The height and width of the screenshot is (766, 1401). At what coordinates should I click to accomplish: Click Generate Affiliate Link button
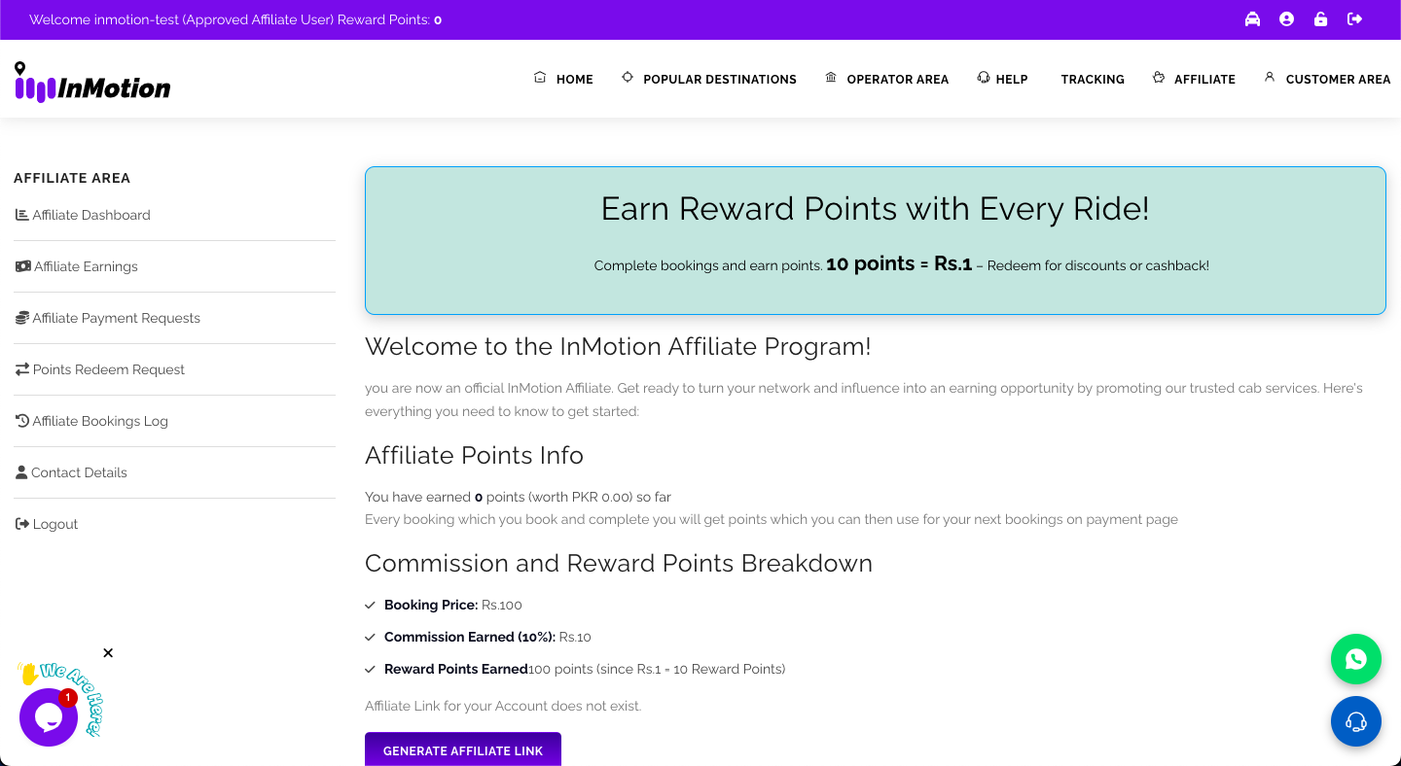click(x=463, y=750)
